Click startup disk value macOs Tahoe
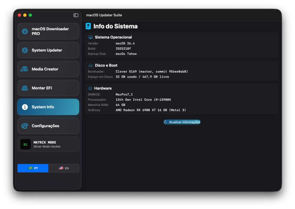Image resolution: width=295 pixels, height=209 pixels. 126,54
